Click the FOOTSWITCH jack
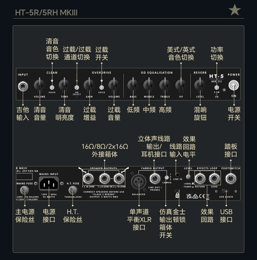 231,178
